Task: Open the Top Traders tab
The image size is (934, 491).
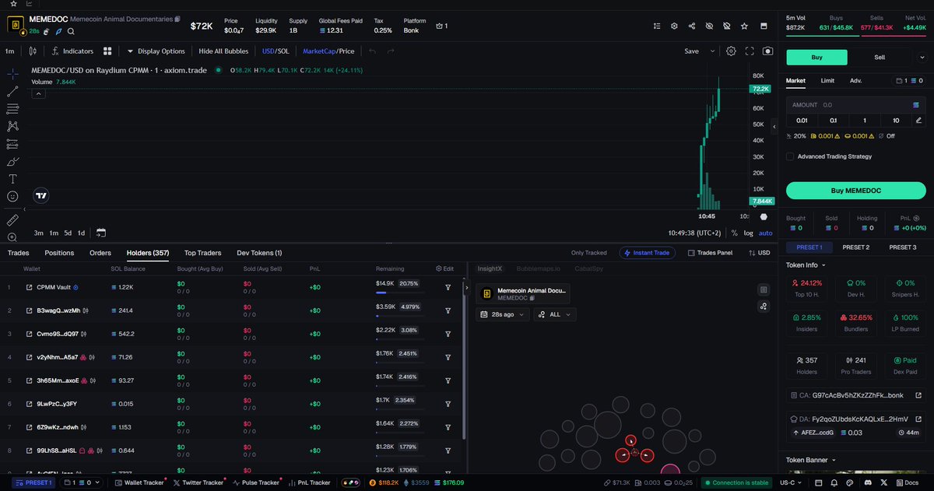Action: point(202,253)
